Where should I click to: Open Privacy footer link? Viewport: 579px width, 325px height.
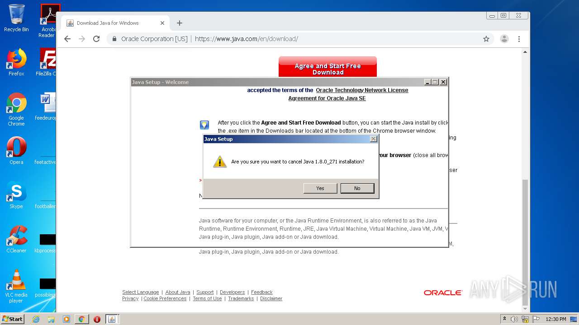130,298
